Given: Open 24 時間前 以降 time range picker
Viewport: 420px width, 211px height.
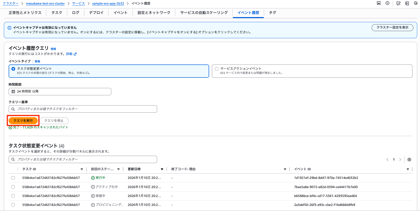Looking at the screenshot, I should pyautogui.click(x=60, y=91).
